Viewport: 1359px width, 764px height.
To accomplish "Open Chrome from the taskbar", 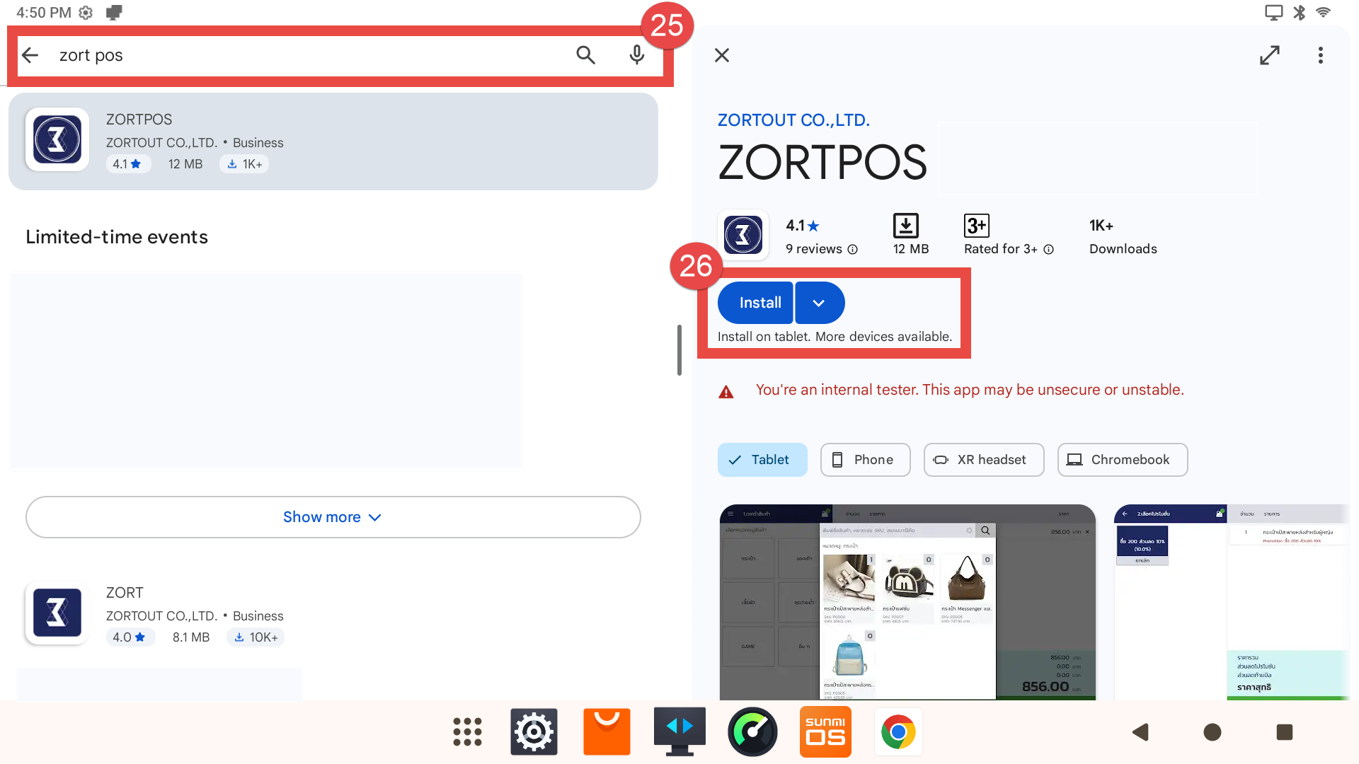I will pyautogui.click(x=898, y=732).
